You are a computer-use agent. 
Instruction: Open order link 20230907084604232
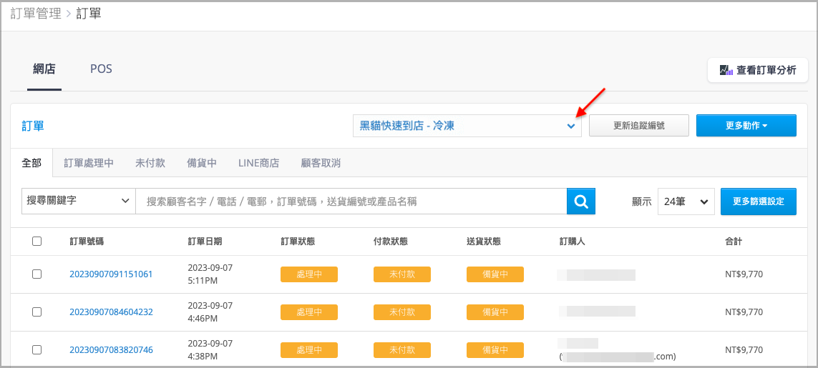click(111, 312)
